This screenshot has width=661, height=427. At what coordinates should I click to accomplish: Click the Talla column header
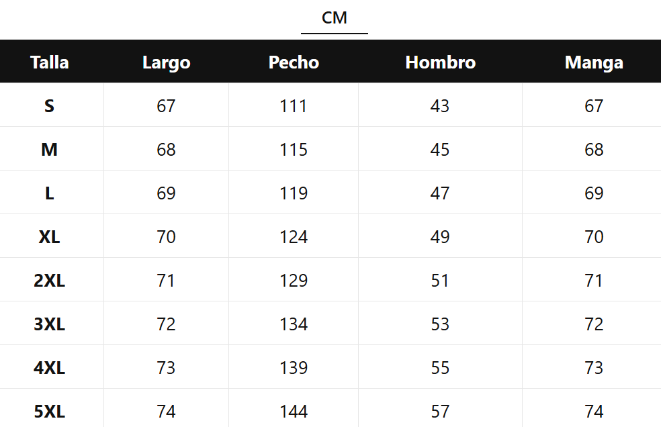point(50,62)
